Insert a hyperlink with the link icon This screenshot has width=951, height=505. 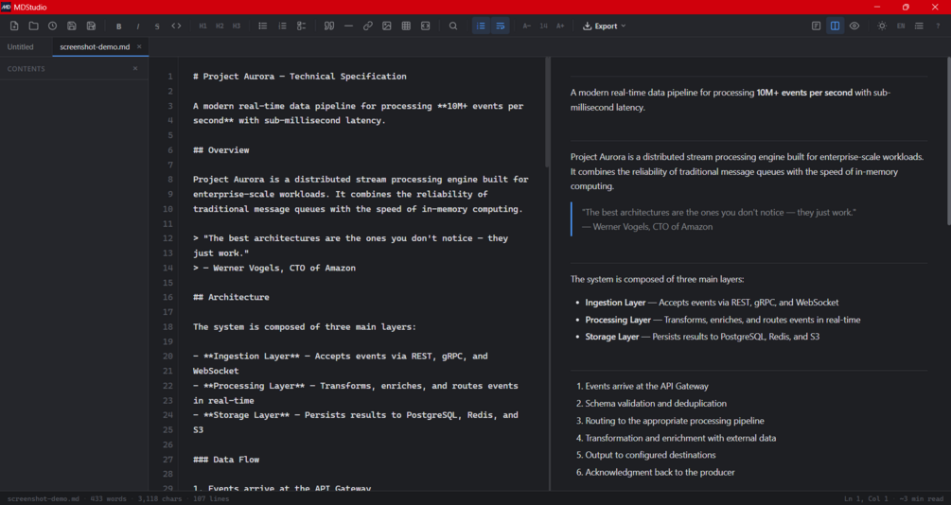coord(367,26)
